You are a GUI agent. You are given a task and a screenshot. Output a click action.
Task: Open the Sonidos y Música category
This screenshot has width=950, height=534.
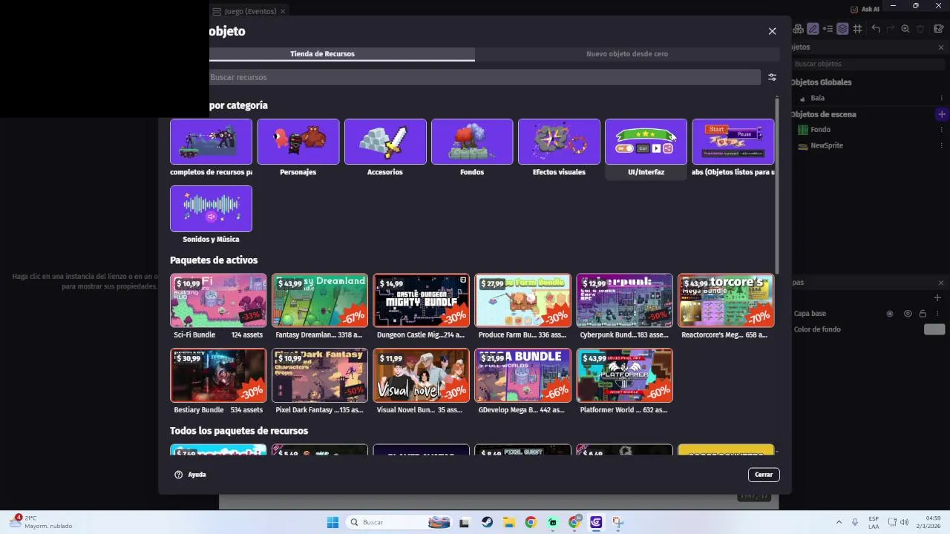[x=211, y=215]
